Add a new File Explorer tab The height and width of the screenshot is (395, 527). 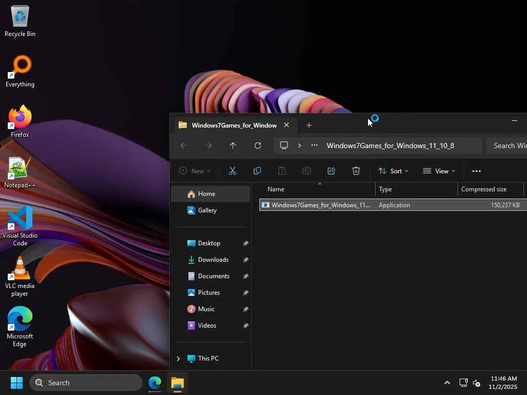coord(309,125)
